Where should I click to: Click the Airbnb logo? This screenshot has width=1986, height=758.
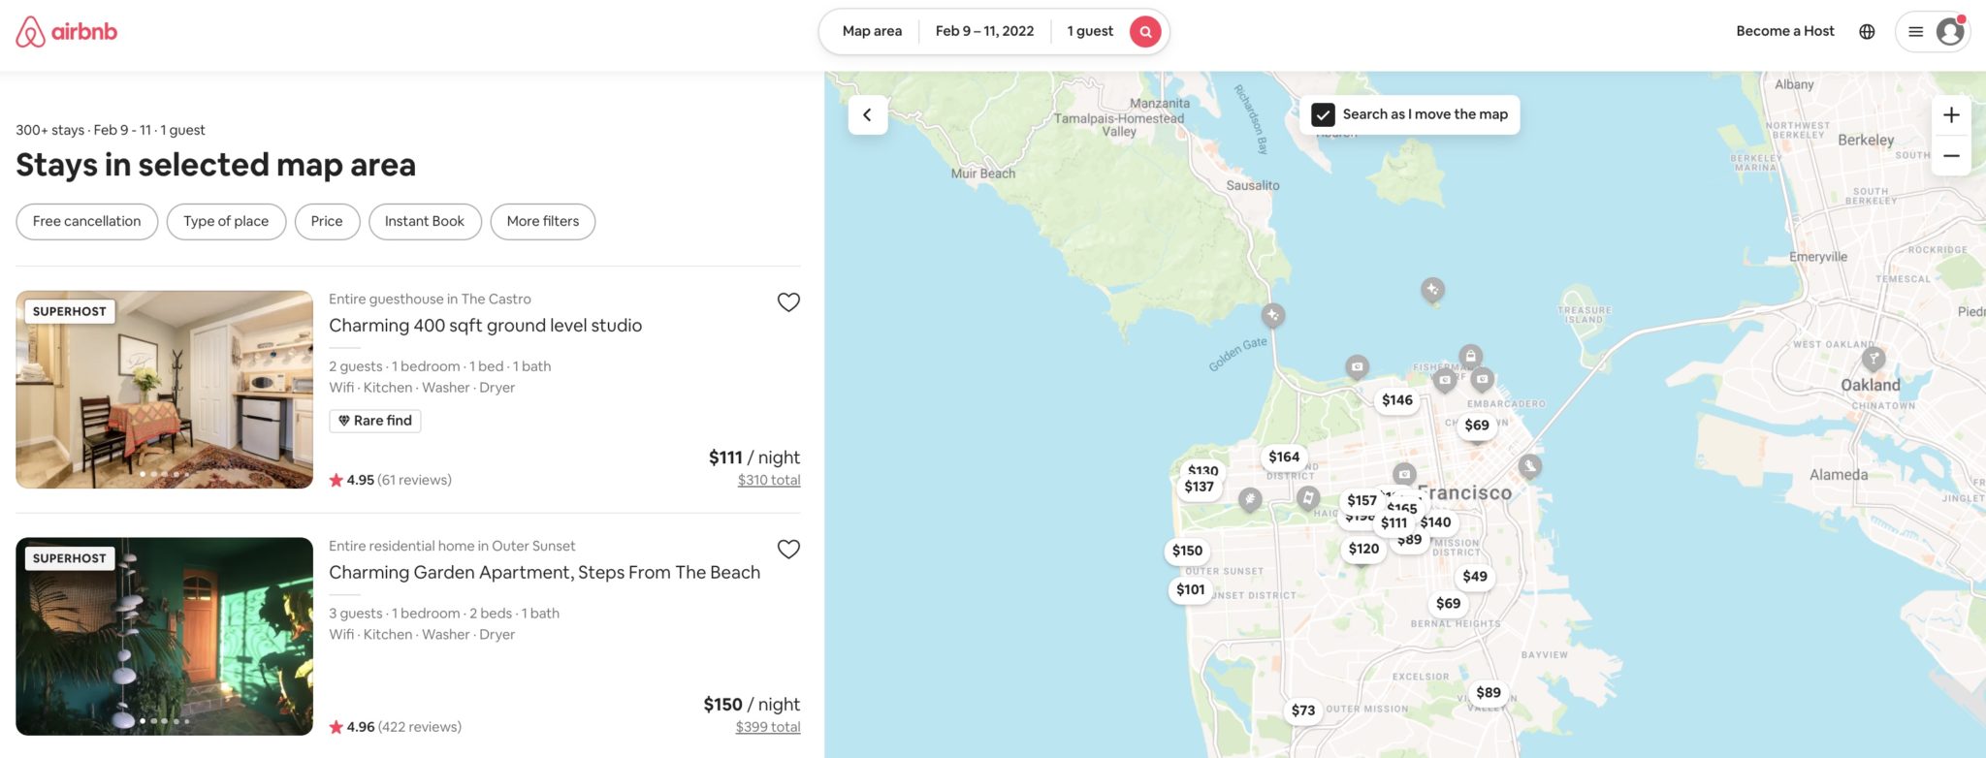tap(65, 30)
